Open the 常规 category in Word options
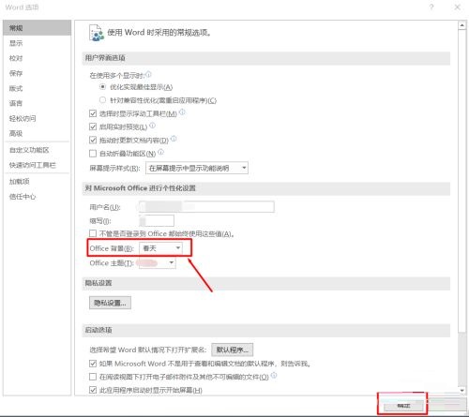The width and height of the screenshot is (469, 417). coord(37,28)
